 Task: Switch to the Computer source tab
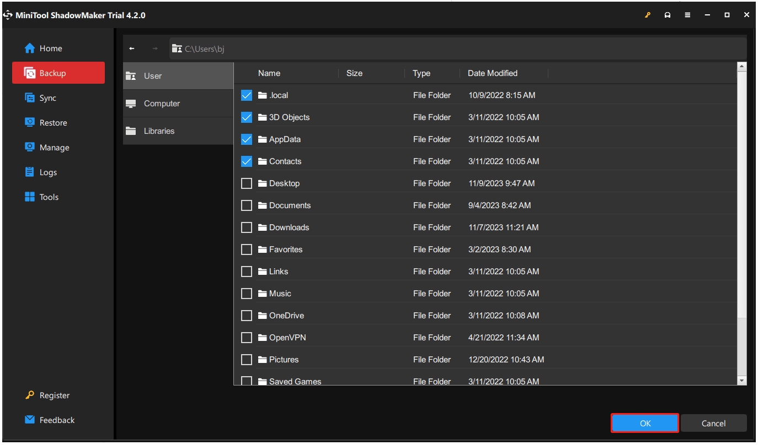coord(162,104)
